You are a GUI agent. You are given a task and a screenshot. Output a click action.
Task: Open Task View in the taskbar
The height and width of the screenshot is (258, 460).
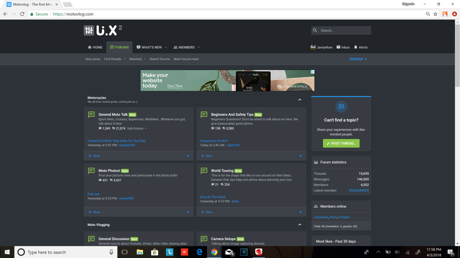point(124,252)
